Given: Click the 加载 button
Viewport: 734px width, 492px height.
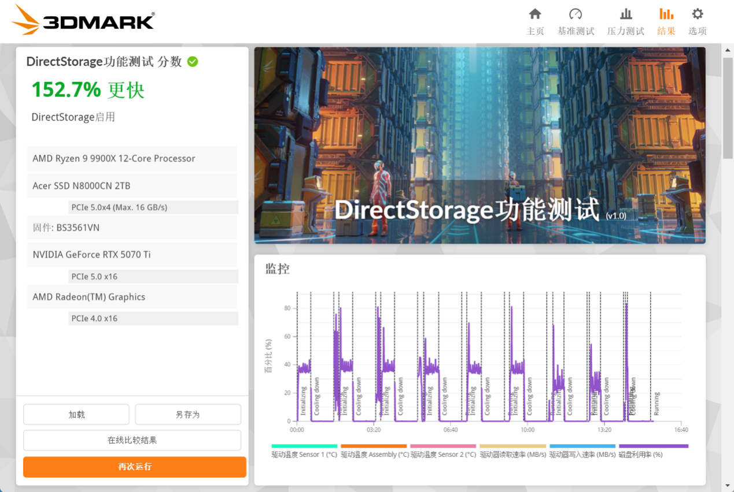Looking at the screenshot, I should 76,415.
